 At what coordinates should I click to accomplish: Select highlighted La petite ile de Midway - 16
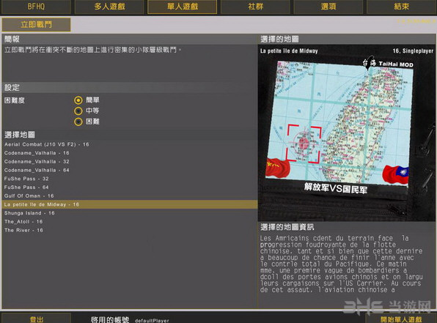click(x=130, y=204)
